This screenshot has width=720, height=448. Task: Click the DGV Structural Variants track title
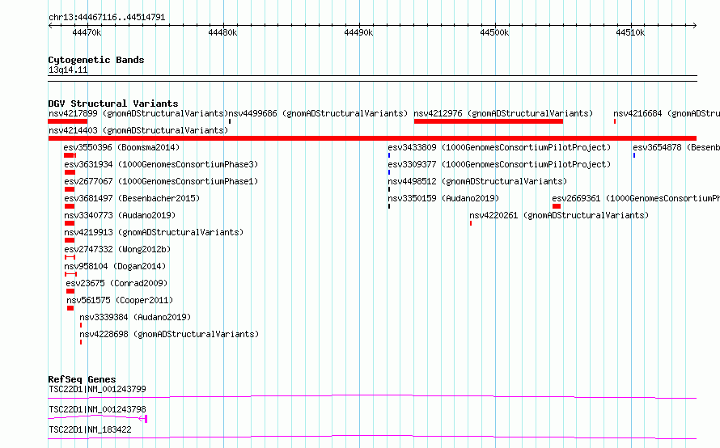click(113, 104)
